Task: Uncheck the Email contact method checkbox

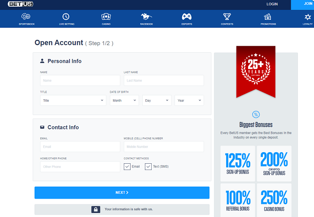Action: click(127, 166)
